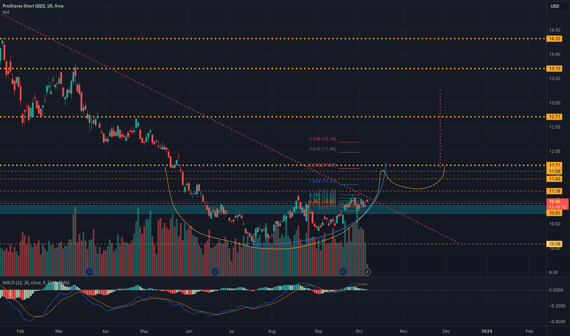Click the Apr label on time axis
The width and height of the screenshot is (570, 336).
105,331
